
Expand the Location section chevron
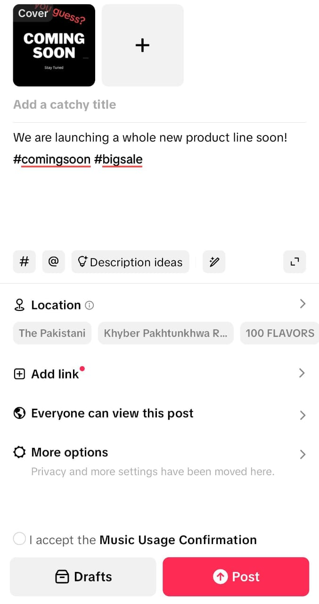click(x=303, y=304)
